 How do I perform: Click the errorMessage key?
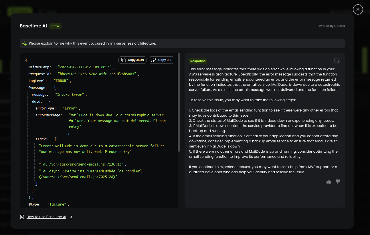(x=49, y=115)
